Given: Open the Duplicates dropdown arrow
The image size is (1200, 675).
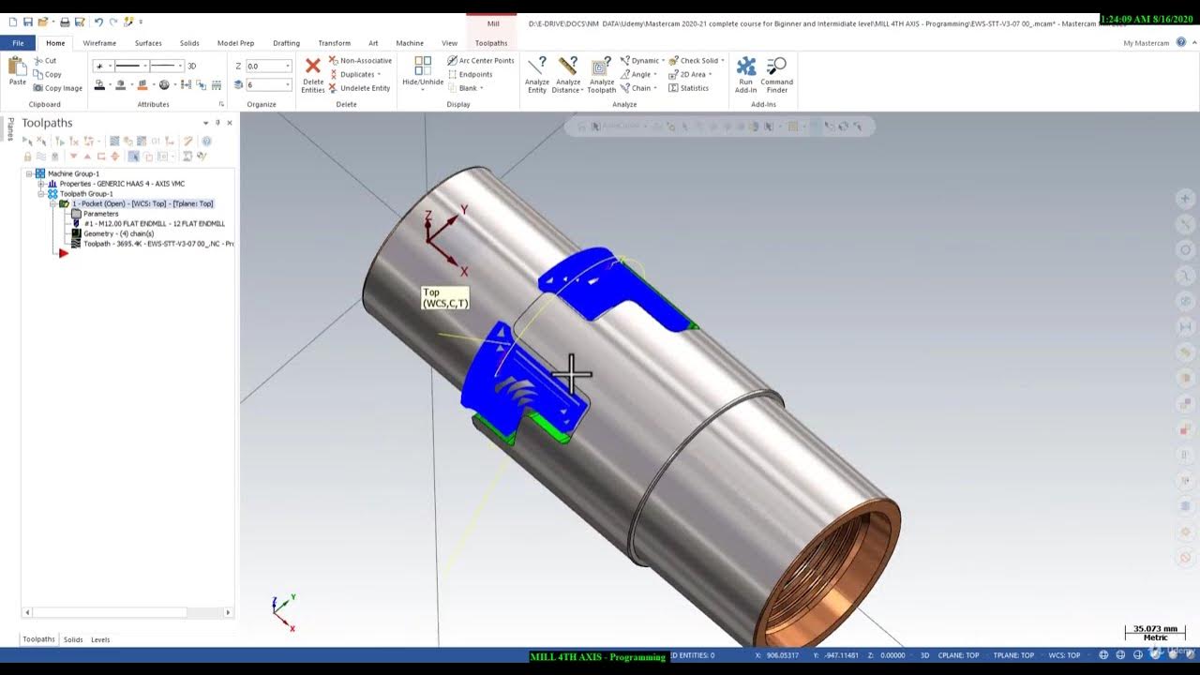Looking at the screenshot, I should coord(380,74).
